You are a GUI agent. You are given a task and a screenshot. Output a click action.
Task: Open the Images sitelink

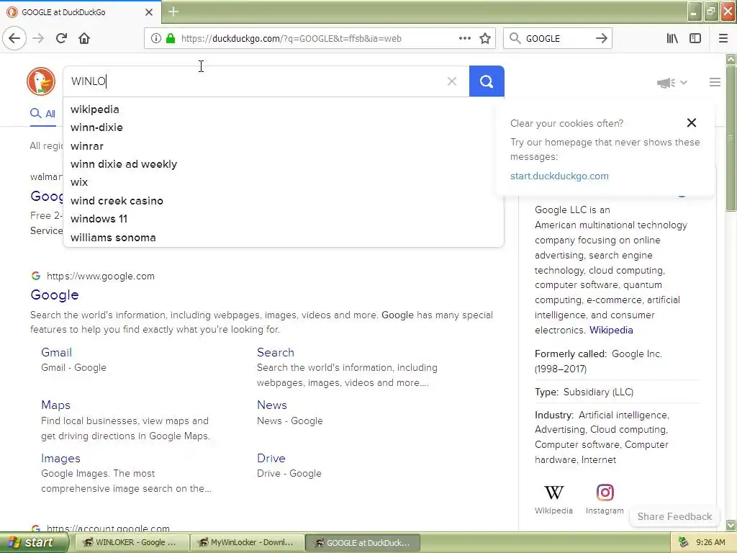tap(60, 458)
